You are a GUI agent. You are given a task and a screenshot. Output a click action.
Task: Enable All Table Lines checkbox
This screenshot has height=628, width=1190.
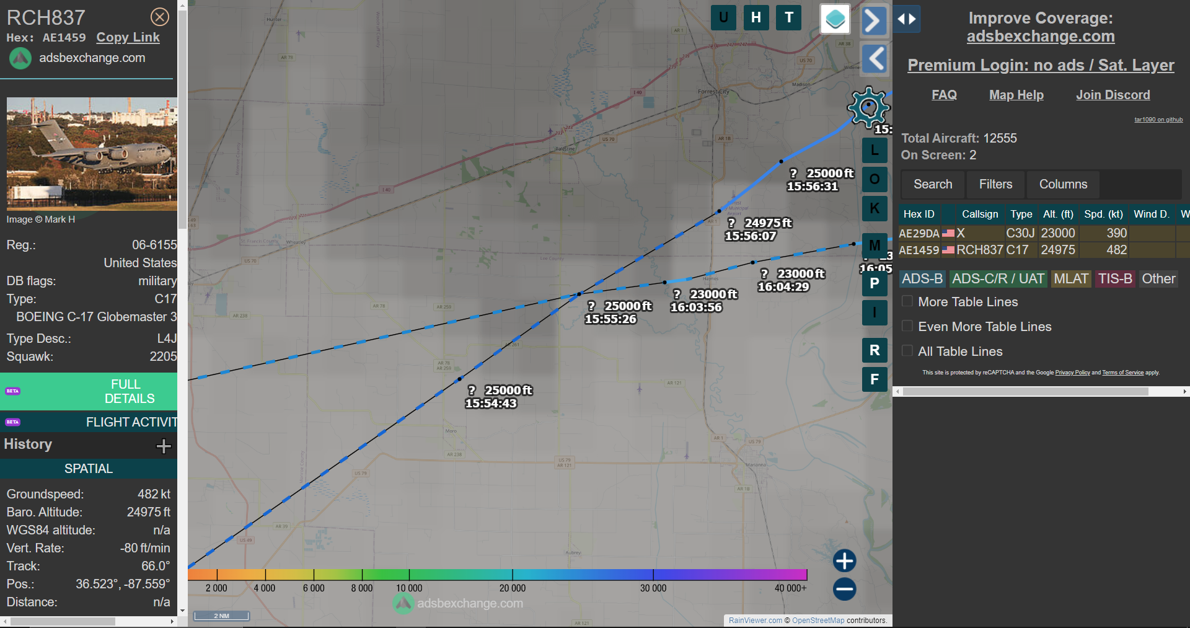907,351
